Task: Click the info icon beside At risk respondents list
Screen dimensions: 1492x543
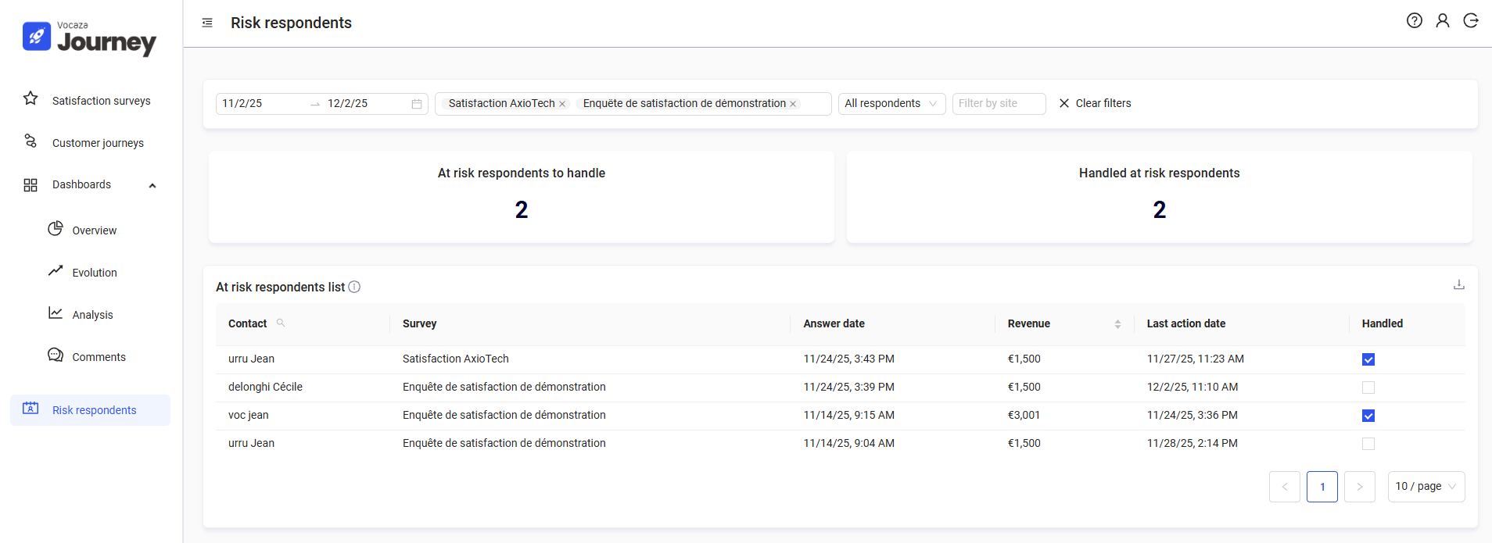Action: [354, 287]
